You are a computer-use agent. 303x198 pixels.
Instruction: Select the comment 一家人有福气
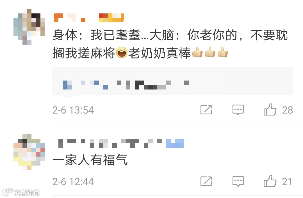click(90, 160)
